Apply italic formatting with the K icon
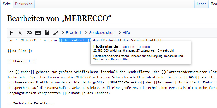The image size is (217, 108). coord(20,33)
